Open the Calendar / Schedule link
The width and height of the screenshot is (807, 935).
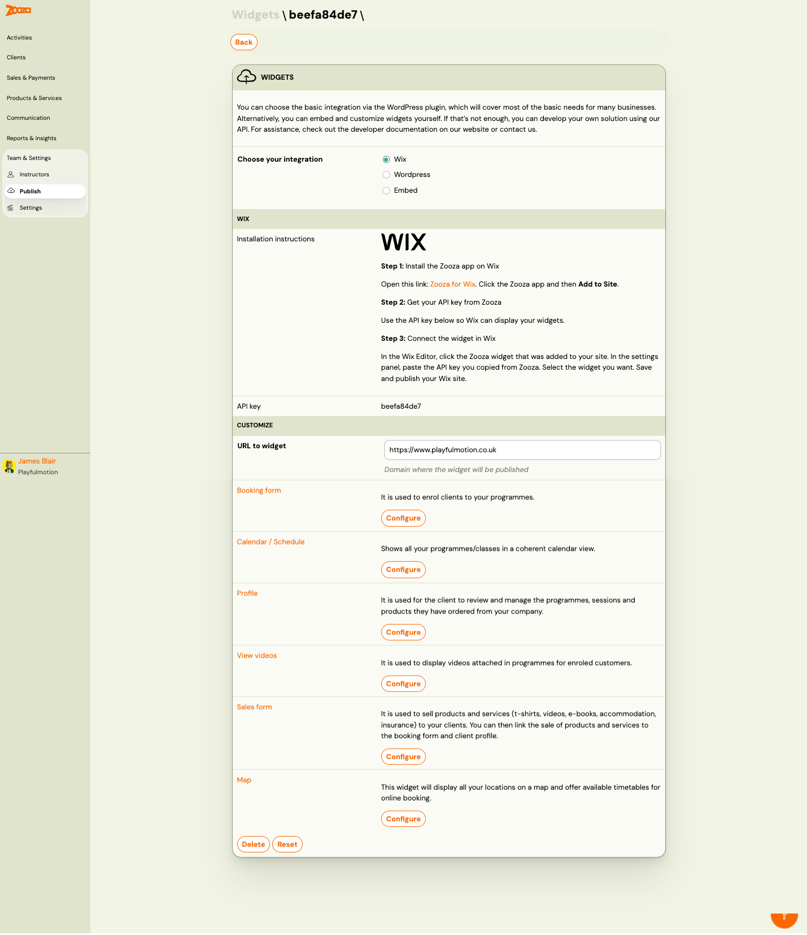[x=271, y=542]
